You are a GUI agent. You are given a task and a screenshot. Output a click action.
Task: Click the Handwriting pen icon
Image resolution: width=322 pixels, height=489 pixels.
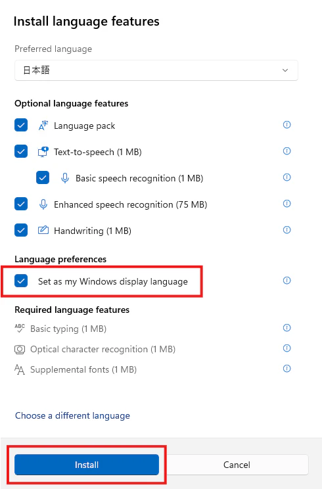pos(43,231)
